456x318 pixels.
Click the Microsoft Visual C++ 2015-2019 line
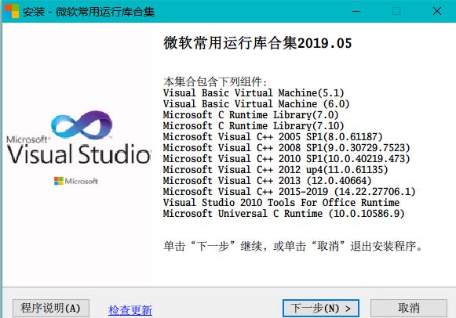[290, 191]
